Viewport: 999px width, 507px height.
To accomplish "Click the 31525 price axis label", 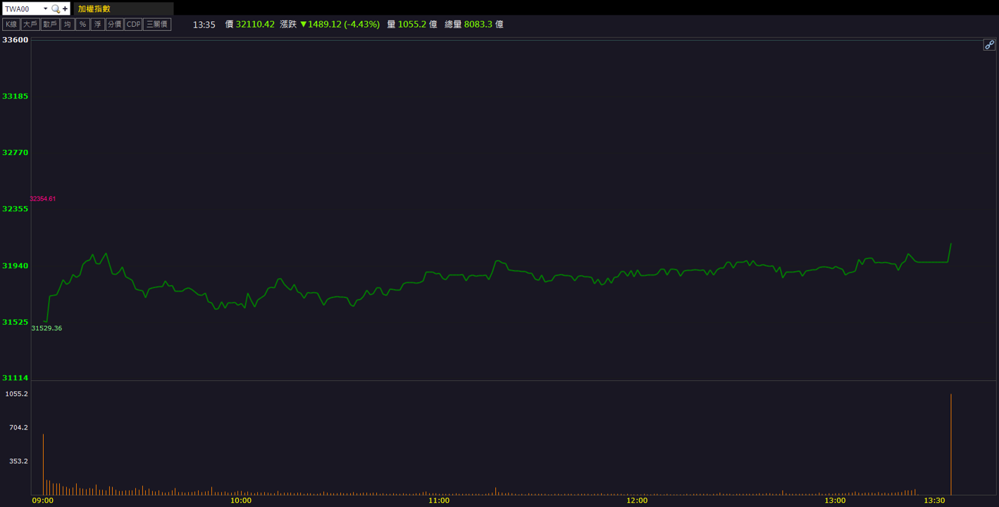I will (15, 323).
